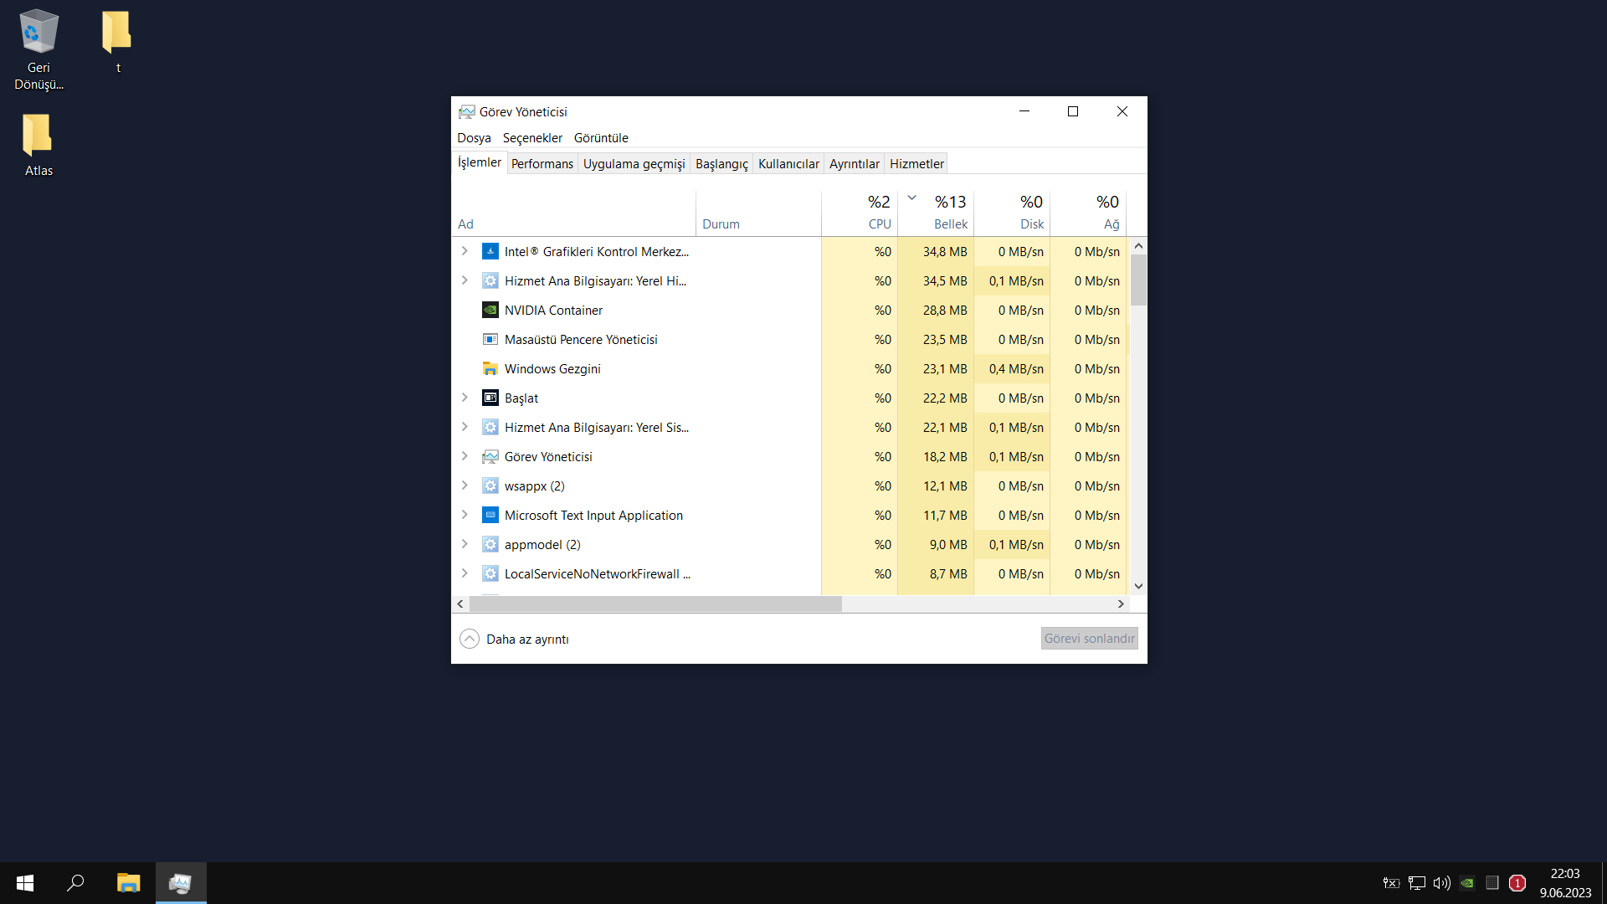The width and height of the screenshot is (1607, 904).
Task: Click the Görevi sonlandır button
Action: click(1089, 639)
